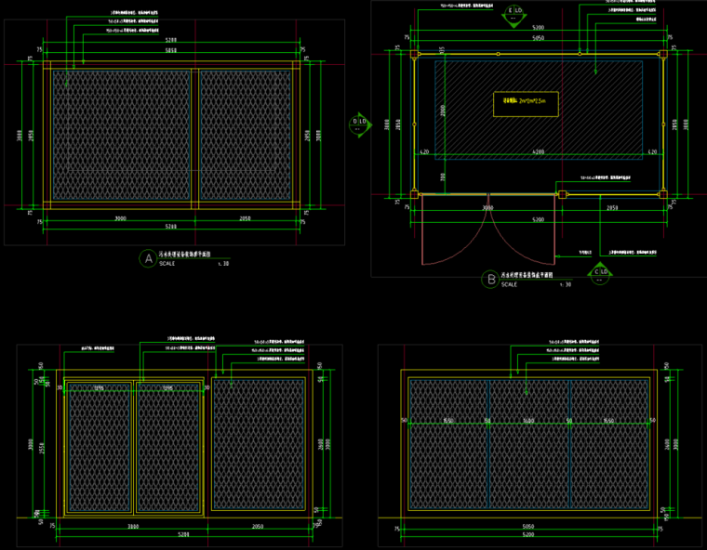Click the SCALE text under view A

point(167,264)
